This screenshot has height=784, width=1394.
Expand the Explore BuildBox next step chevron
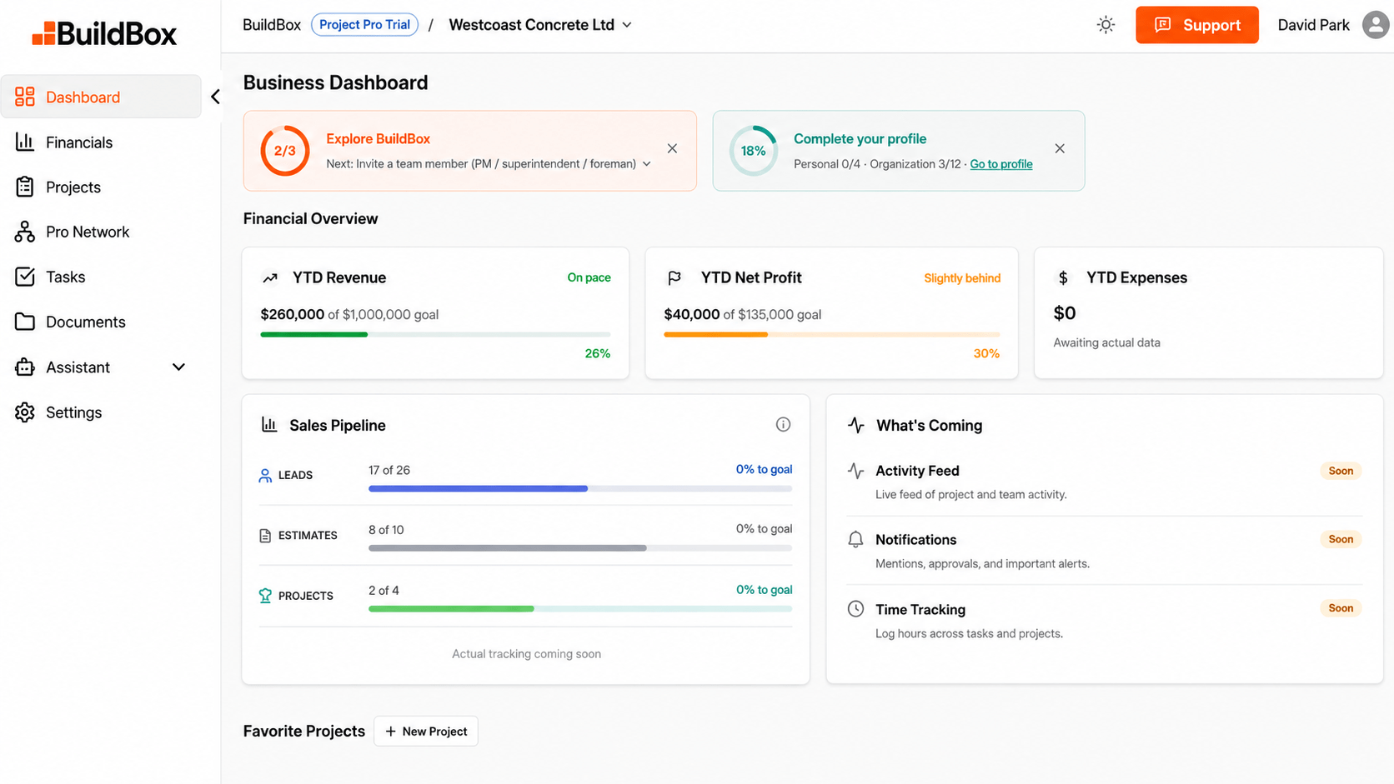pos(646,164)
